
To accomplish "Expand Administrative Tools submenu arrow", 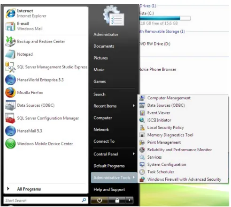I will tap(134, 177).
